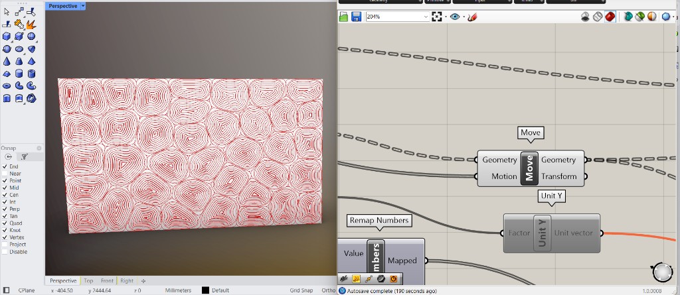This screenshot has height=295, width=680.
Task: Click the orange half-sphere preview mesh icon
Action: pyautogui.click(x=652, y=17)
